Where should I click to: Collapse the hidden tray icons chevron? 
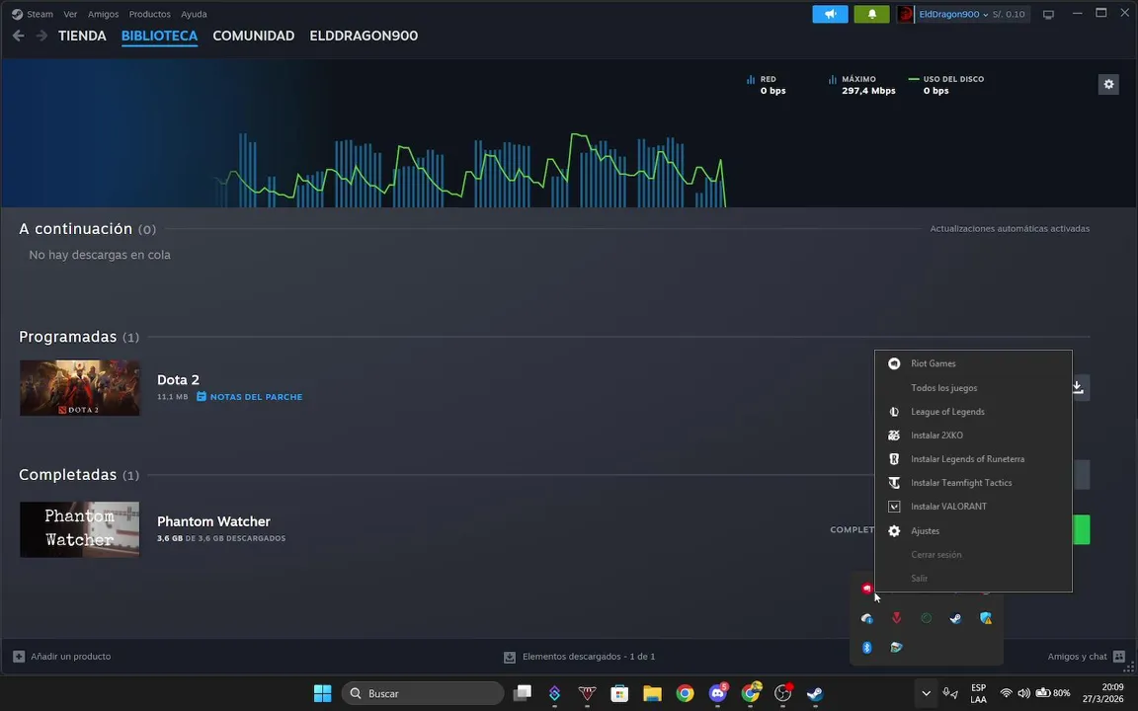[926, 693]
